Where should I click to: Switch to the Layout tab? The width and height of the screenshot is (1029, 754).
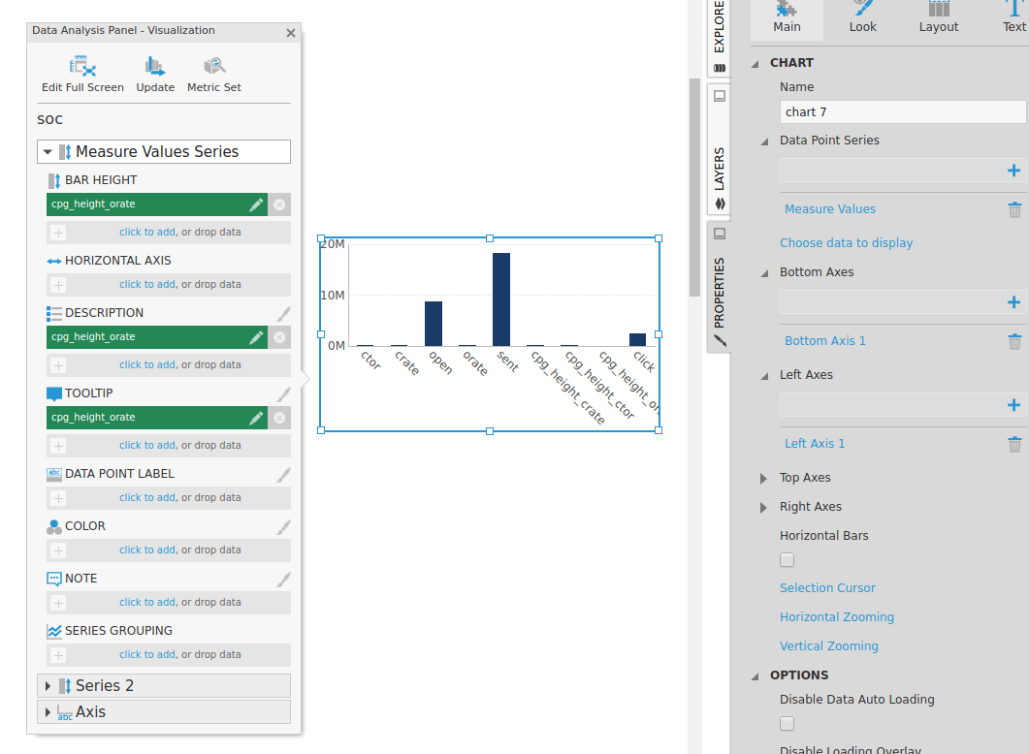pos(939,17)
